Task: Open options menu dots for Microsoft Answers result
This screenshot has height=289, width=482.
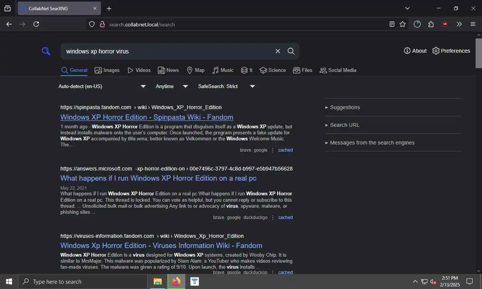Action: (273, 218)
